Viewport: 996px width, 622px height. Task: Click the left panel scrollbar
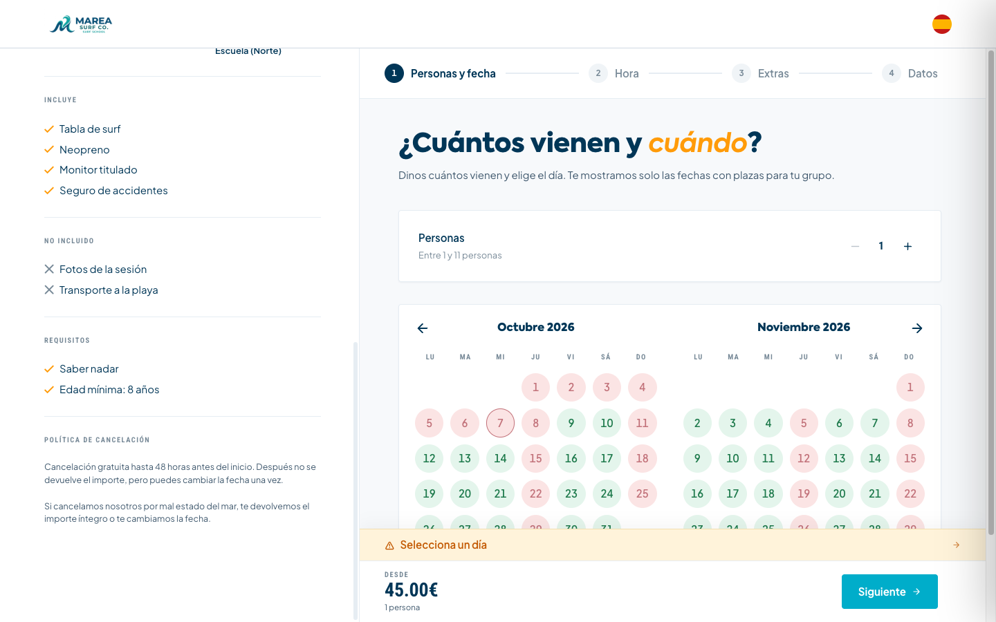click(x=356, y=480)
